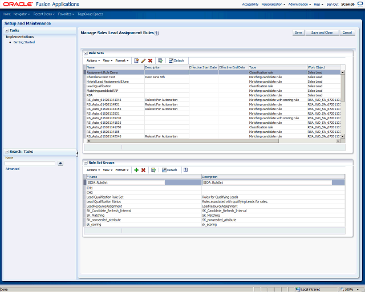Edit rule set with pencil icon
This screenshot has height=292, width=365.
(x=143, y=60)
